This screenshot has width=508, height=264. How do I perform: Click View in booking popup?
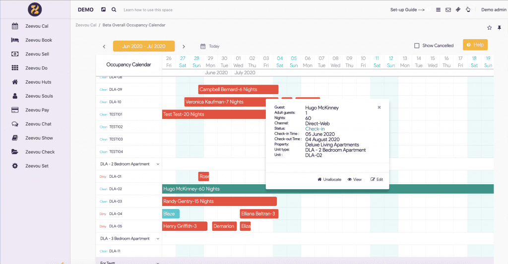(354, 179)
